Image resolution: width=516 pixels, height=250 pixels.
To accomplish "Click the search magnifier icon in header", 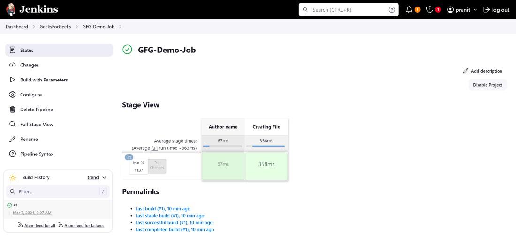I will click(305, 10).
